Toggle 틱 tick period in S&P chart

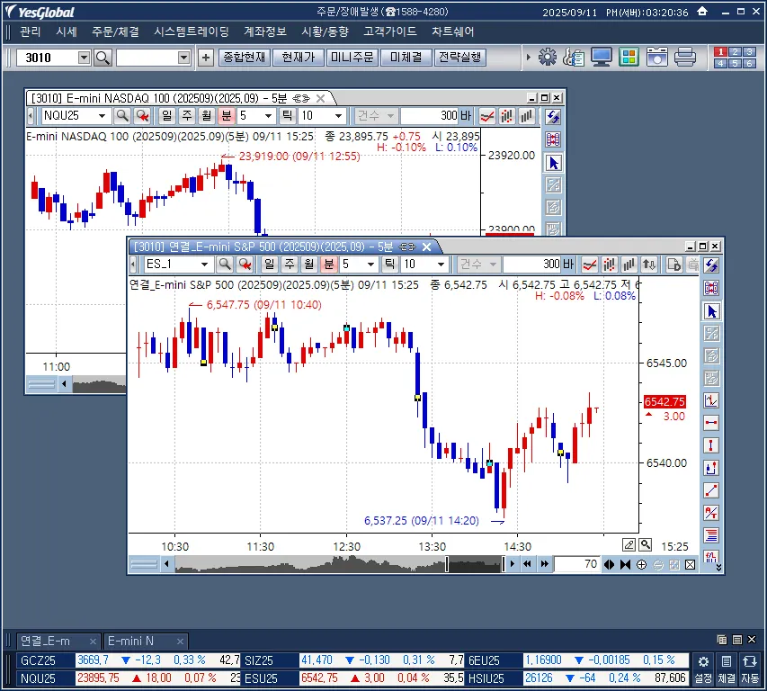point(389,265)
